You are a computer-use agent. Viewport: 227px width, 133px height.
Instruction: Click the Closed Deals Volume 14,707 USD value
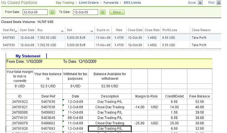[x=45, y=22]
